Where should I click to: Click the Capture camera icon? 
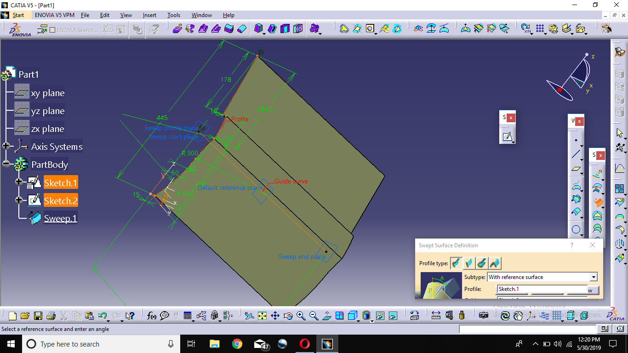(x=483, y=316)
